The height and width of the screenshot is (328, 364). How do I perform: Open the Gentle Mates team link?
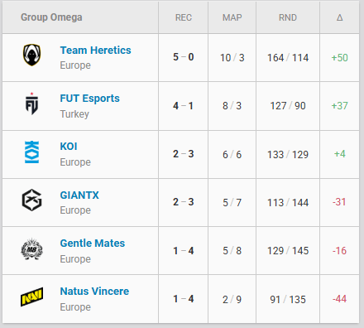tap(93, 244)
